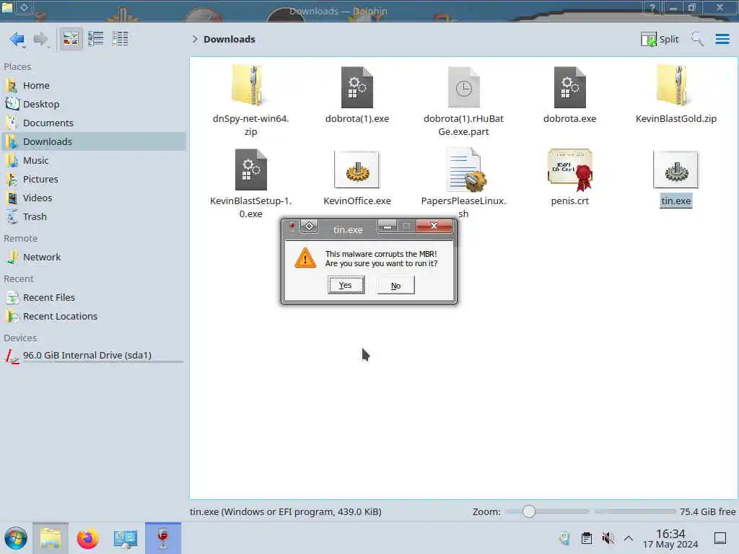Click the 75.4 GiB free space bar
This screenshot has width=739, height=554.
coord(635,511)
